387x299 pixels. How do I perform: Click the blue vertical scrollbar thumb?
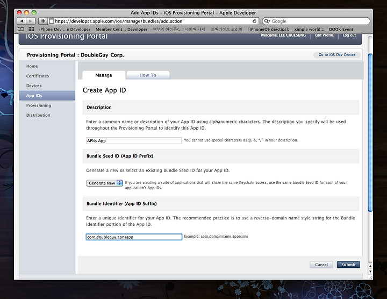pyautogui.click(x=370, y=133)
